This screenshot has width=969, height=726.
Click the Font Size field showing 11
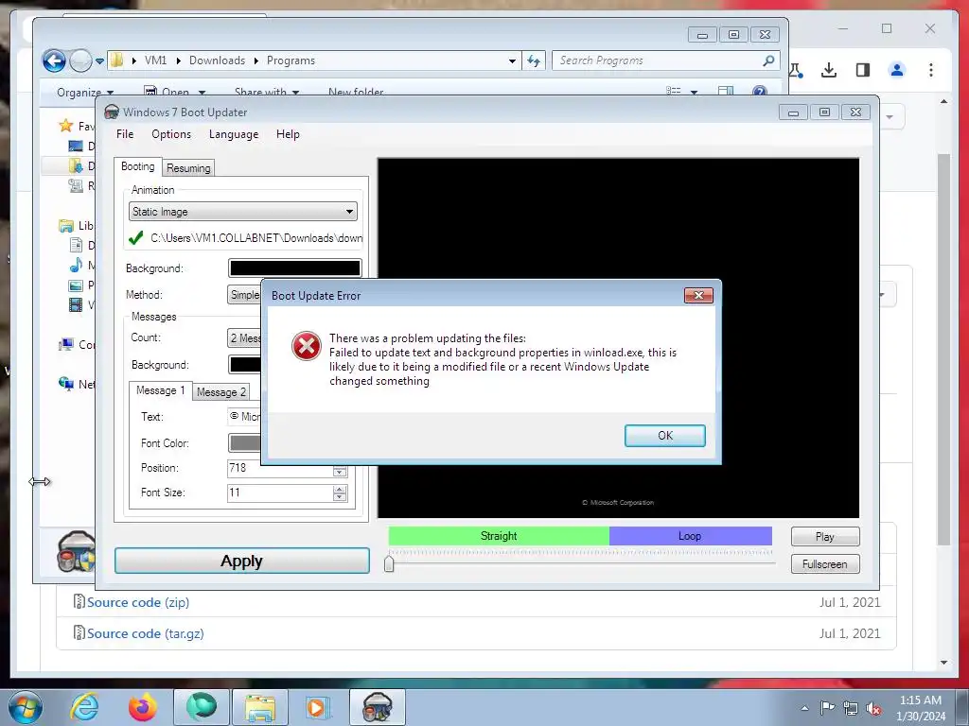coord(280,493)
